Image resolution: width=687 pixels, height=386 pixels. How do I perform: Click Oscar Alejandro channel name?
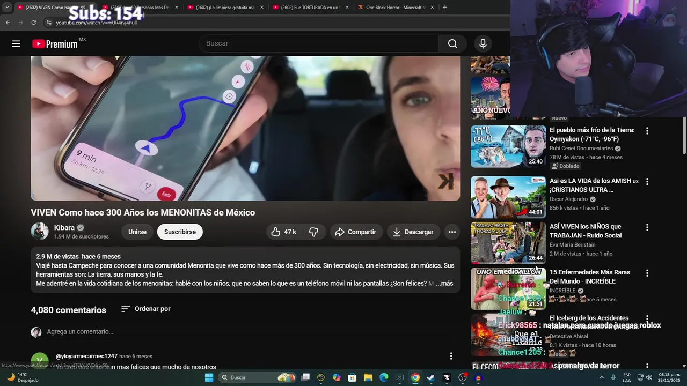[x=568, y=199]
